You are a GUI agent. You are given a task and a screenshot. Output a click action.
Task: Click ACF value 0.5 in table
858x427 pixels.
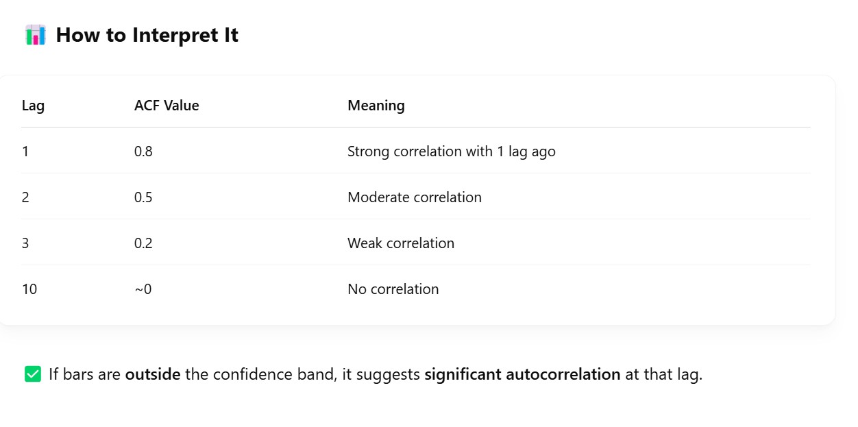coord(143,197)
